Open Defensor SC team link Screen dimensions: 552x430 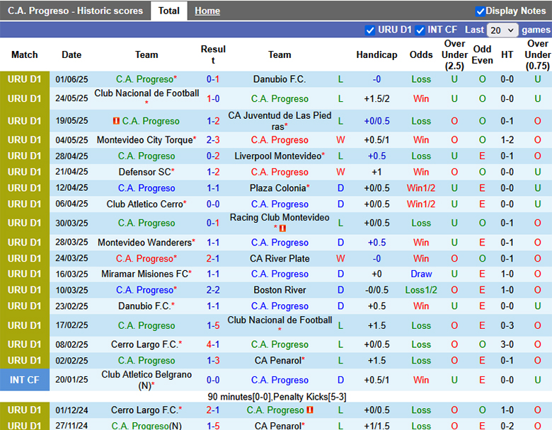pos(144,172)
